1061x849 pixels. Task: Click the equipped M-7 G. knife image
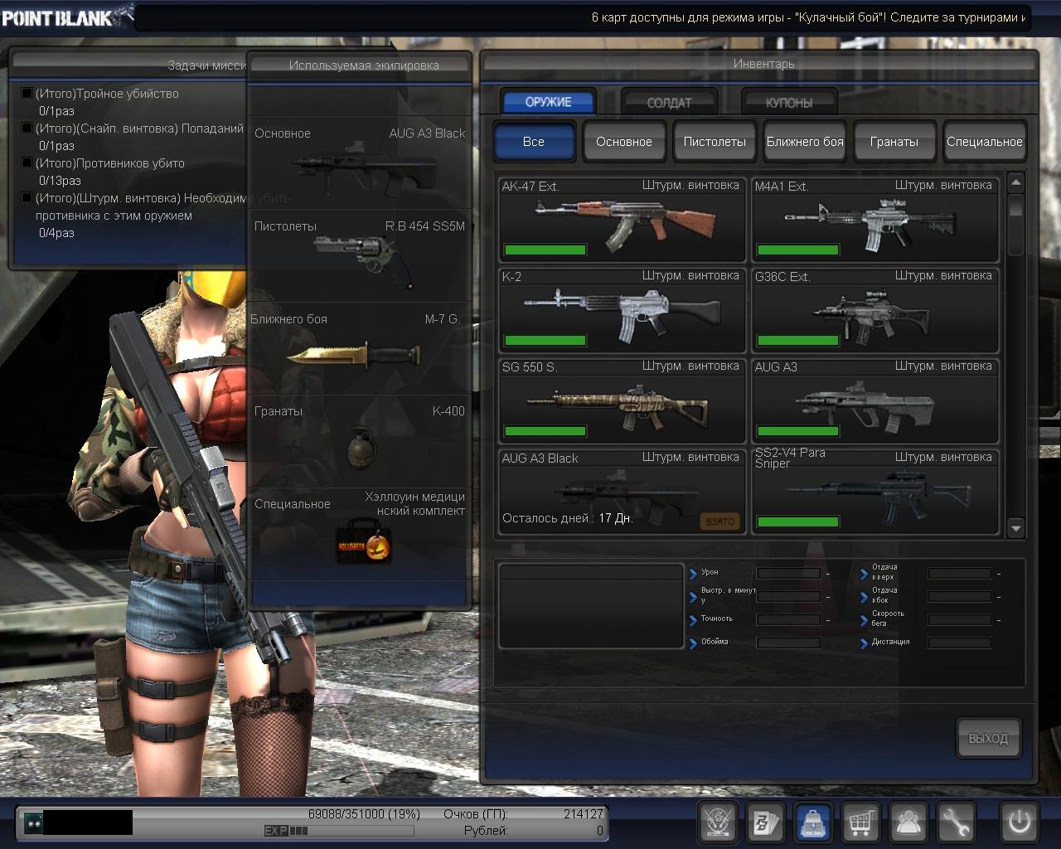pyautogui.click(x=354, y=355)
